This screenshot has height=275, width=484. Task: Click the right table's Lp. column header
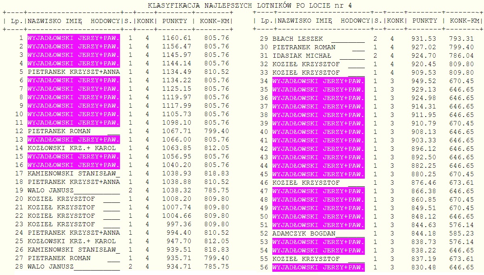267,21
